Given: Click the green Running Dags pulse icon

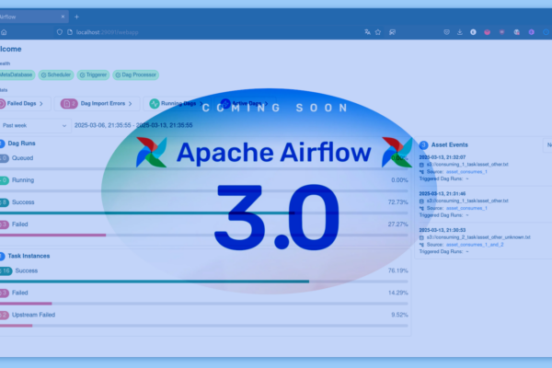Looking at the screenshot, I should (155, 104).
